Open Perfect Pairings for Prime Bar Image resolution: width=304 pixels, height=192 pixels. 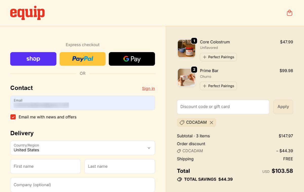tap(218, 86)
